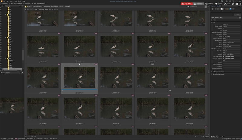The image size is (242, 140).
Task: Collapse the 2019 folder in tree
Action: coord(6,37)
